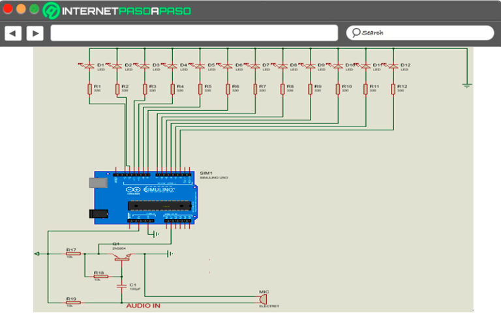Select the R12 resistor under D12

point(393,88)
